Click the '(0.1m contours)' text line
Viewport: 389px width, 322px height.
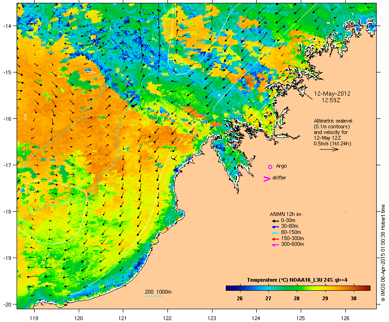coord(332,126)
